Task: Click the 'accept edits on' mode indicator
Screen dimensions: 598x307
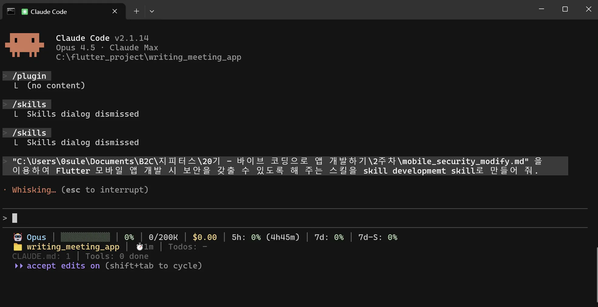Action: tap(63, 266)
